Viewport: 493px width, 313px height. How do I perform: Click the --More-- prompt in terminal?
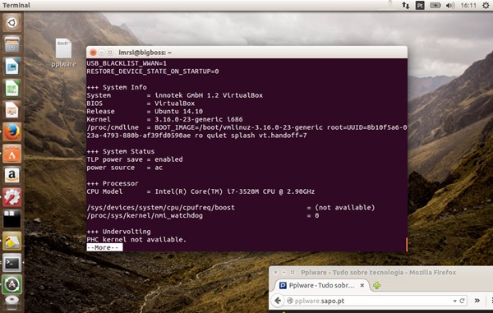pos(104,247)
